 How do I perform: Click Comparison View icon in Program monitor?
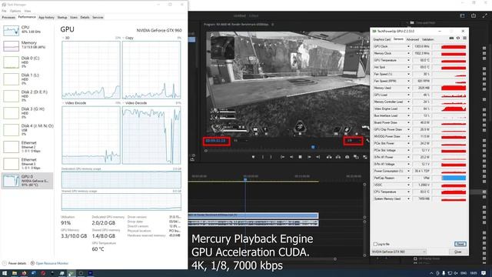click(356, 157)
